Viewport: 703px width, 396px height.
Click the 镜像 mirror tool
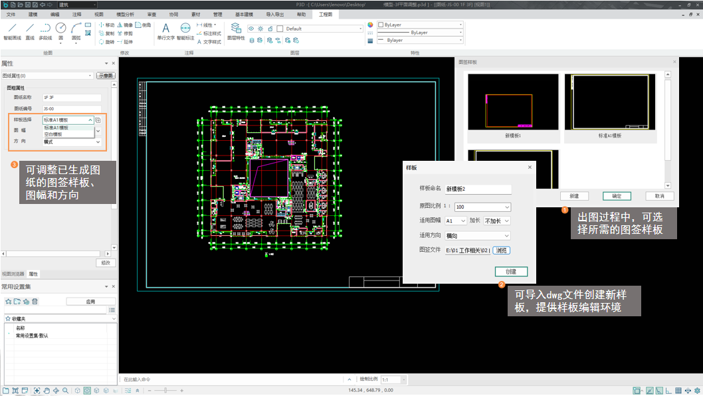pos(125,25)
